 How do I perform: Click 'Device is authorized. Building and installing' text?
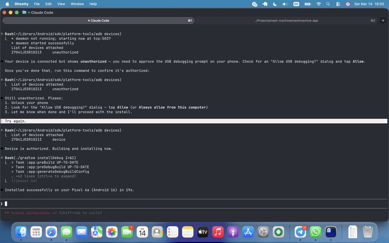(x=59, y=149)
